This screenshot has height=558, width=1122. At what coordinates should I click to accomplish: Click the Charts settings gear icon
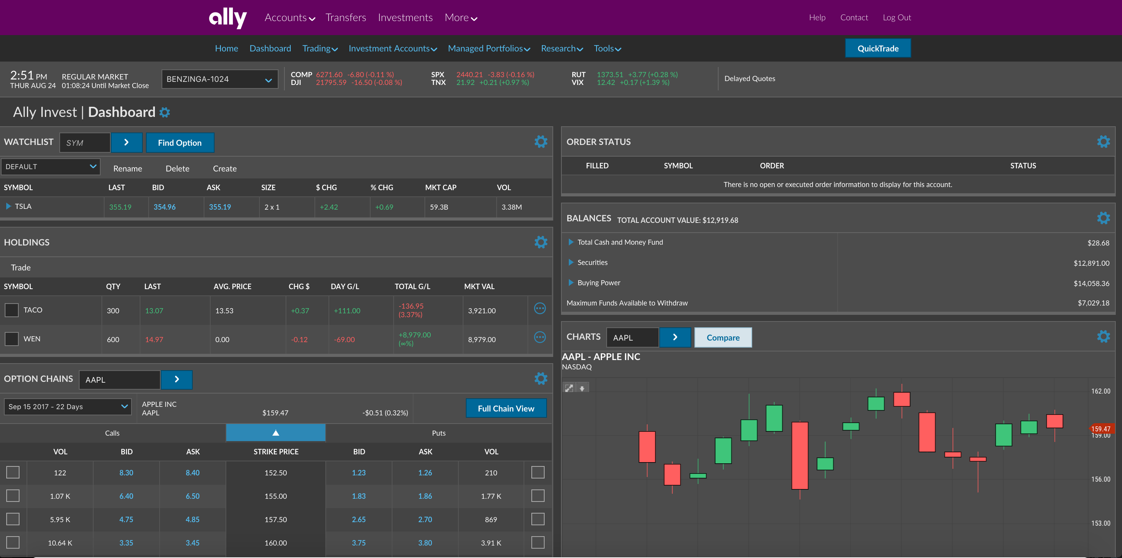[1103, 336]
